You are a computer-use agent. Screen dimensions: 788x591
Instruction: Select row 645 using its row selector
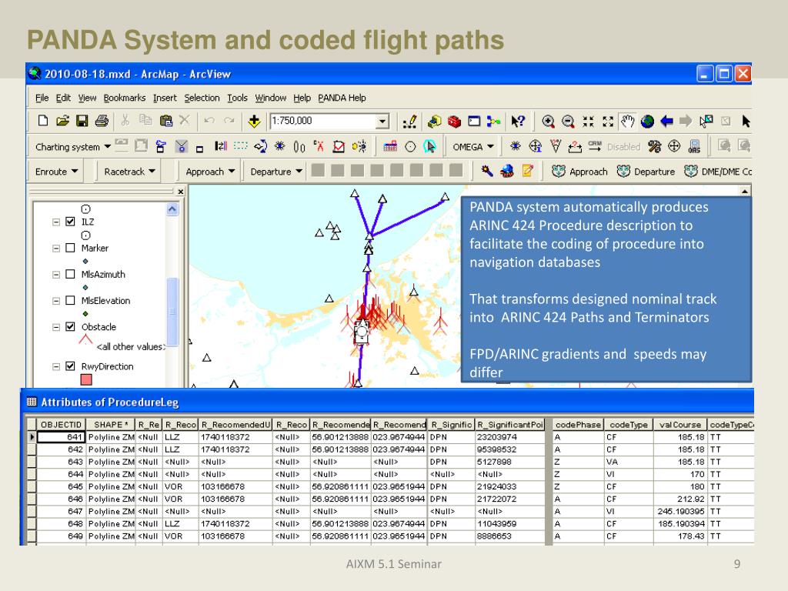point(32,486)
